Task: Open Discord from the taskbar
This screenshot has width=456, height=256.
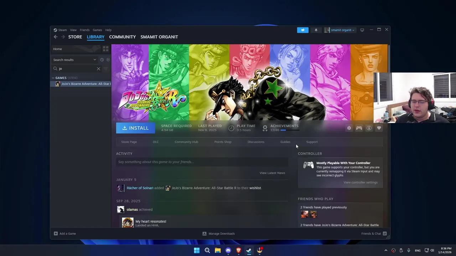Action: (228, 250)
